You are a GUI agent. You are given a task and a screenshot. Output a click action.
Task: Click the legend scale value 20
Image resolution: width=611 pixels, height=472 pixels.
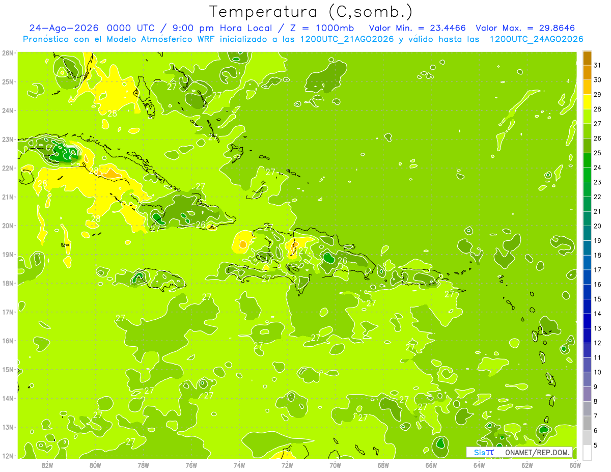597,226
